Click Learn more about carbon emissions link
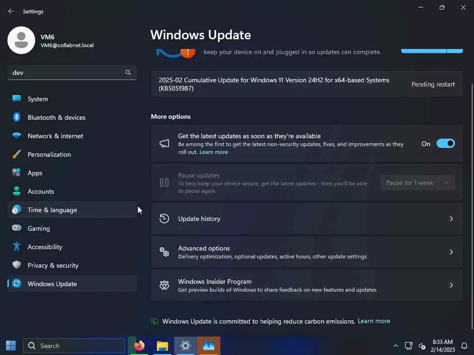474x355 pixels. (x=374, y=321)
